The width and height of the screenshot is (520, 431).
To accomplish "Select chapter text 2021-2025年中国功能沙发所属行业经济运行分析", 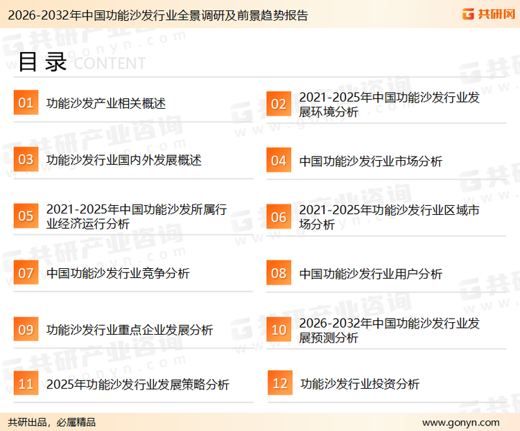I will (x=137, y=216).
